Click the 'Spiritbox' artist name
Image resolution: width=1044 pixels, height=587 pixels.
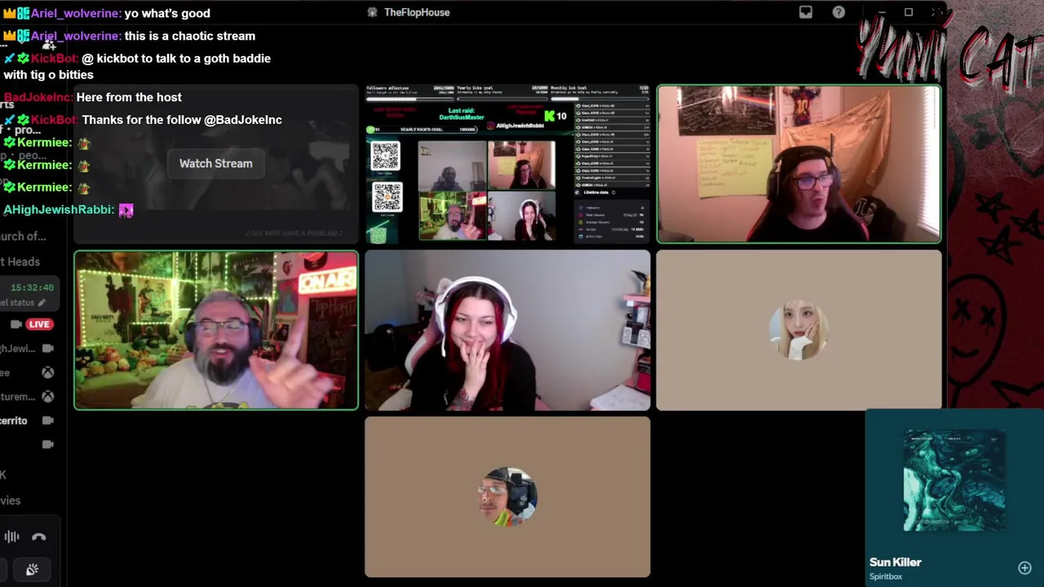(x=886, y=576)
